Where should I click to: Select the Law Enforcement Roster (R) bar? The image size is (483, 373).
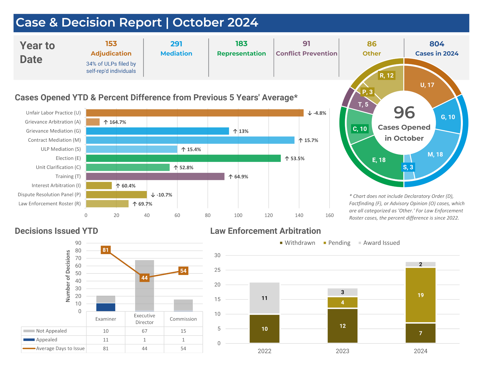click(x=107, y=204)
